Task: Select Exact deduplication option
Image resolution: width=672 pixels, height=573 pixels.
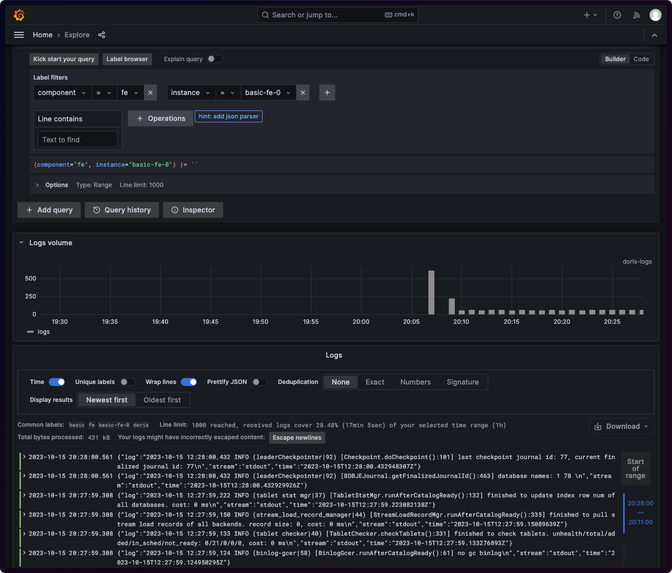Action: tap(375, 382)
